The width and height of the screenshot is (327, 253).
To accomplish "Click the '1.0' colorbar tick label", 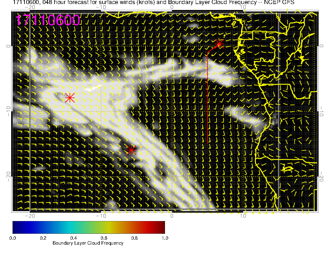I will point(165,238).
